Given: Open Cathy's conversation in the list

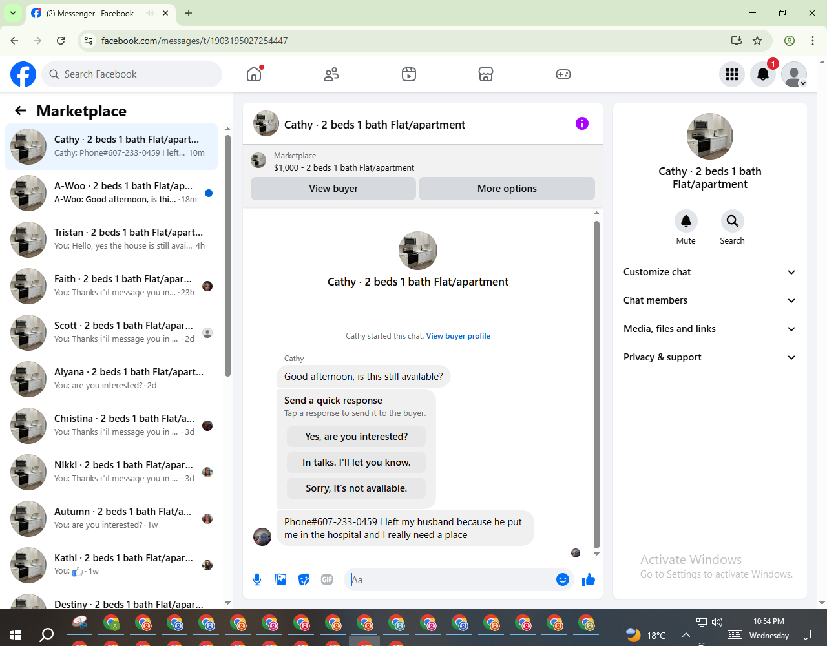Looking at the screenshot, I should (112, 147).
